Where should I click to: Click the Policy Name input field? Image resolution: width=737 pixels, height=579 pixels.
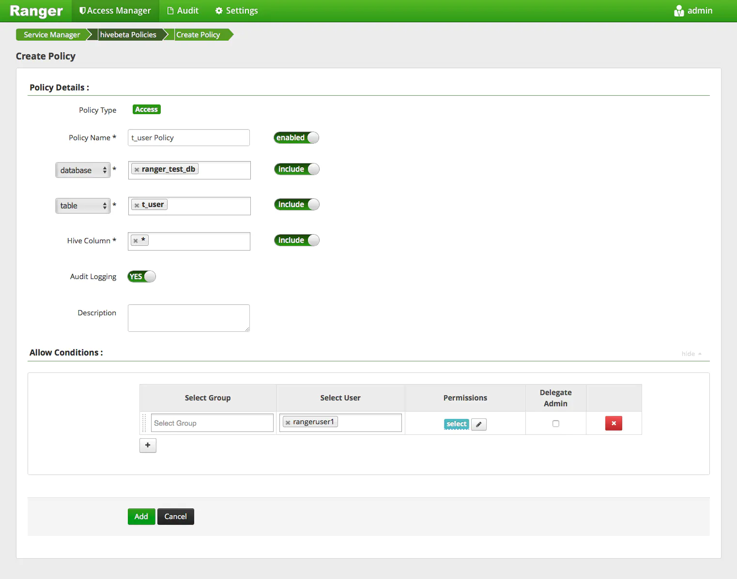click(x=189, y=137)
